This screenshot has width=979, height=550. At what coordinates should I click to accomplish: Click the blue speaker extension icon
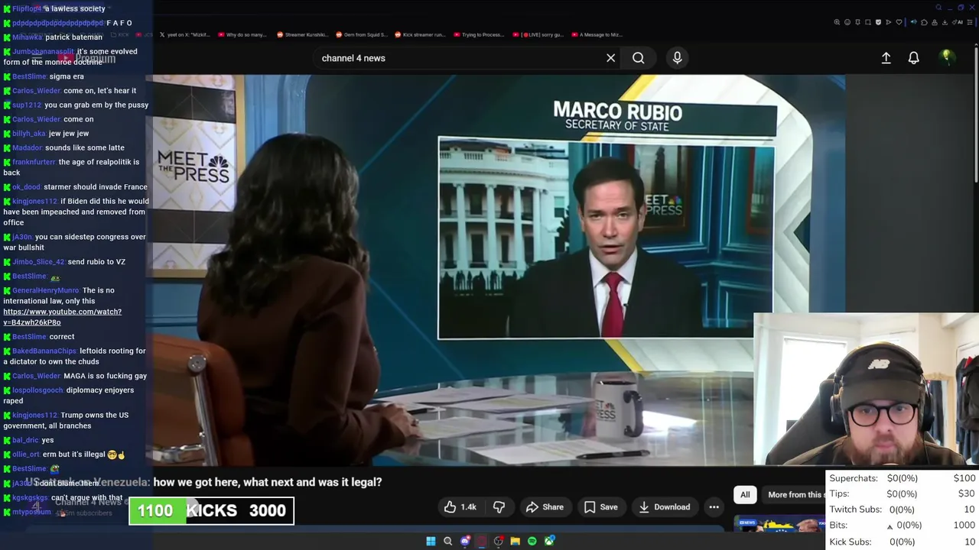coord(913,22)
